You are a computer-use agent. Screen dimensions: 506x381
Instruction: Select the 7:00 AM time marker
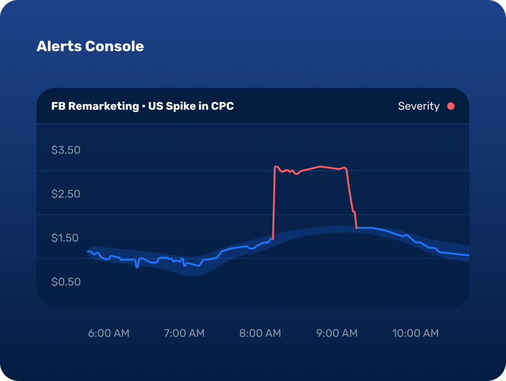click(x=184, y=333)
